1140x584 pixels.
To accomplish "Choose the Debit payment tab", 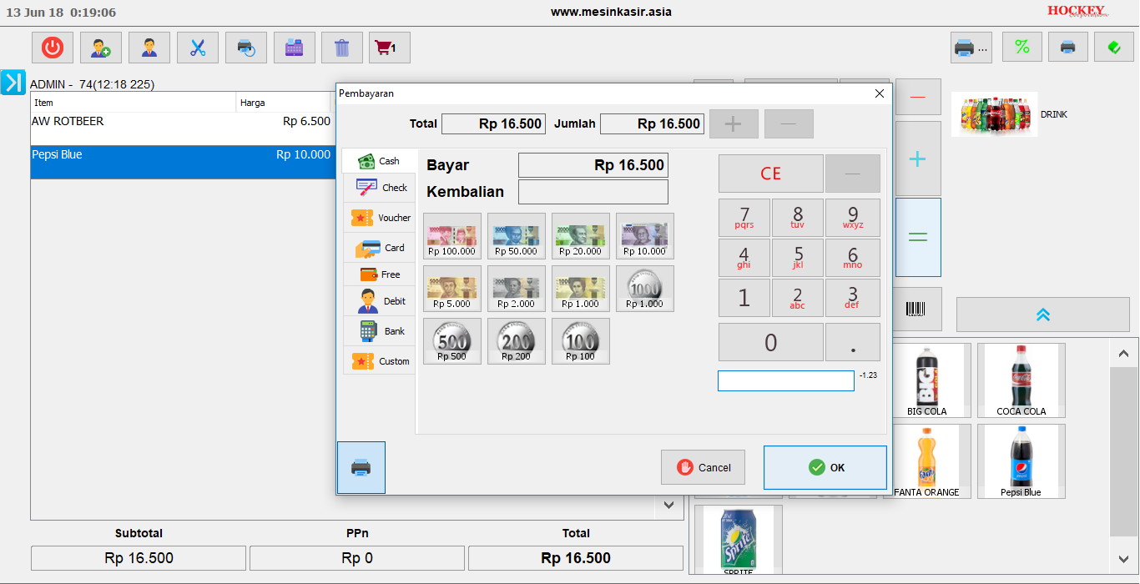I will (x=379, y=301).
